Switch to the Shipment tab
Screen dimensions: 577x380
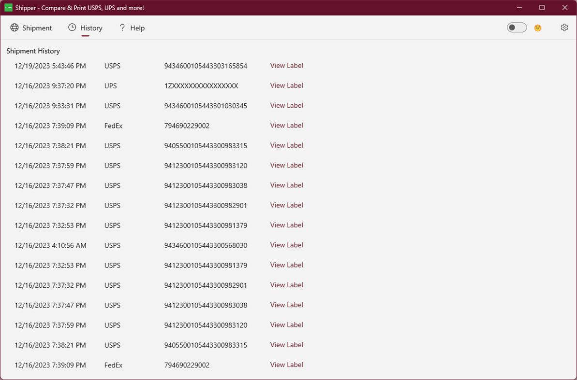[x=37, y=28]
